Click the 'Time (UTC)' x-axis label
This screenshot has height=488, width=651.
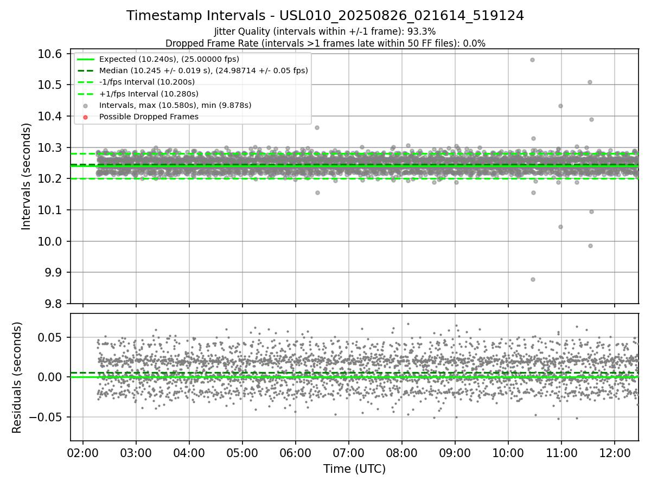(x=354, y=469)
